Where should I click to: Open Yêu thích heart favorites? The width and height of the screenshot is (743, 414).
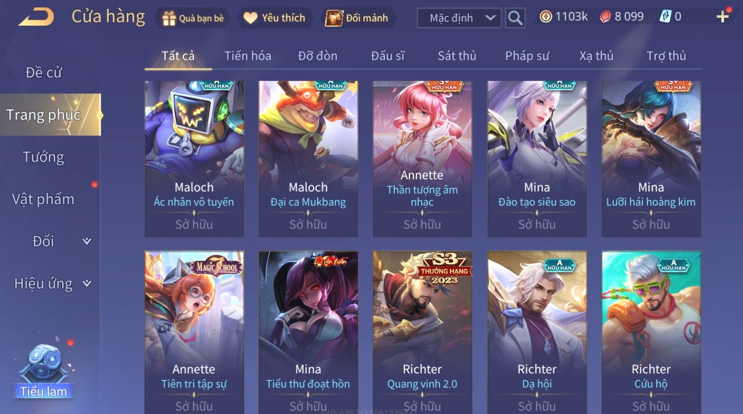pos(251,18)
